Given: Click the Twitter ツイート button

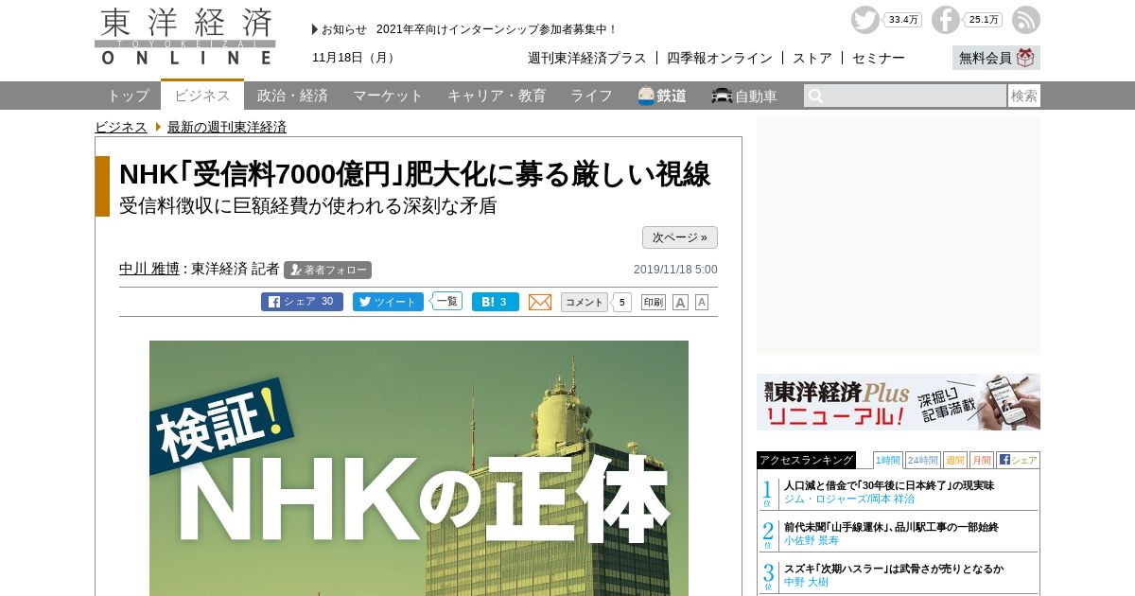Looking at the screenshot, I should (x=388, y=302).
